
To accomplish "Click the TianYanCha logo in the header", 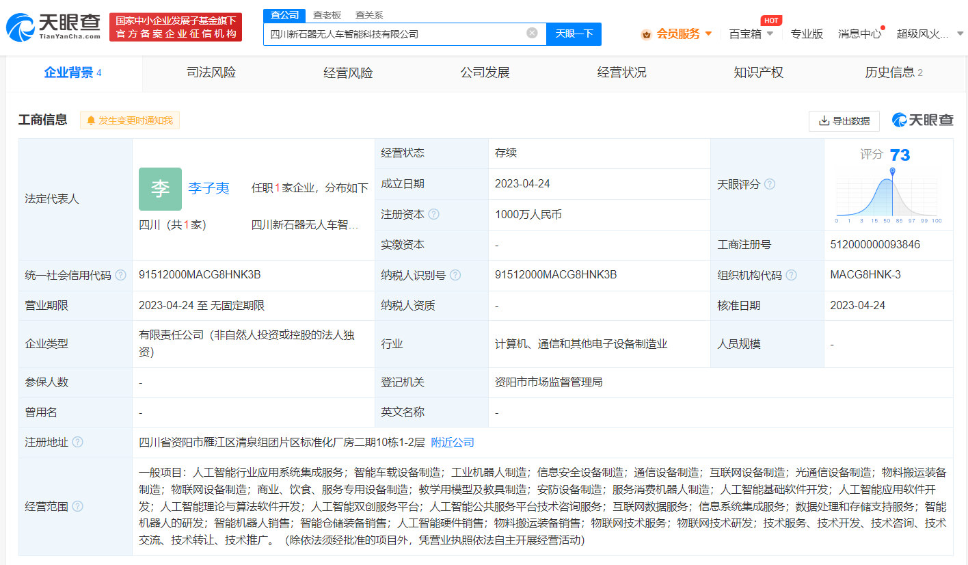I will [x=53, y=26].
